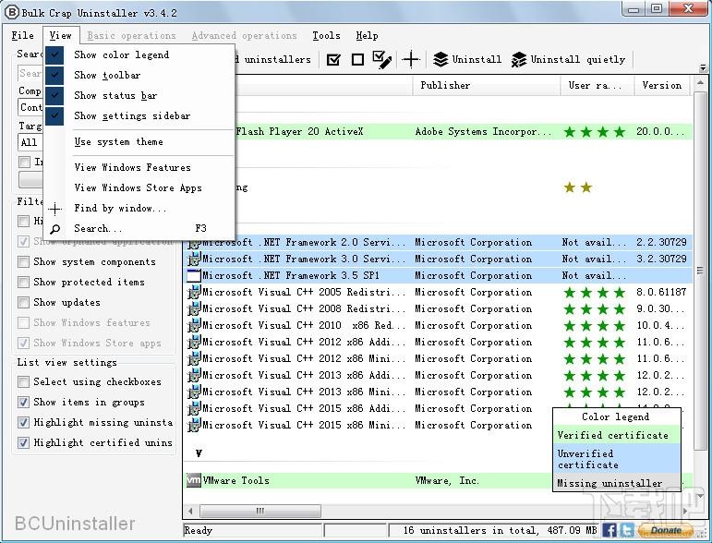Screen dimensions: 712x543
Task: Enable Show updates checkbox
Action: coord(23,302)
